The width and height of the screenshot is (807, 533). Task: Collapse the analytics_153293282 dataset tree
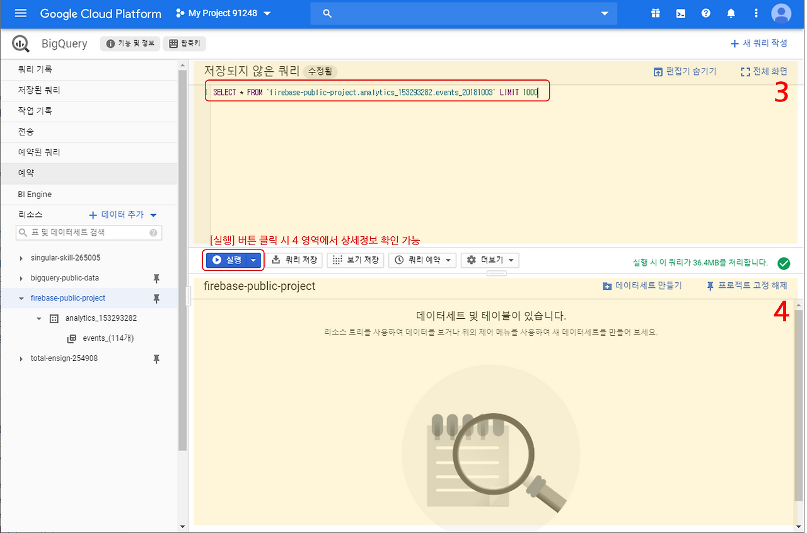click(x=39, y=318)
